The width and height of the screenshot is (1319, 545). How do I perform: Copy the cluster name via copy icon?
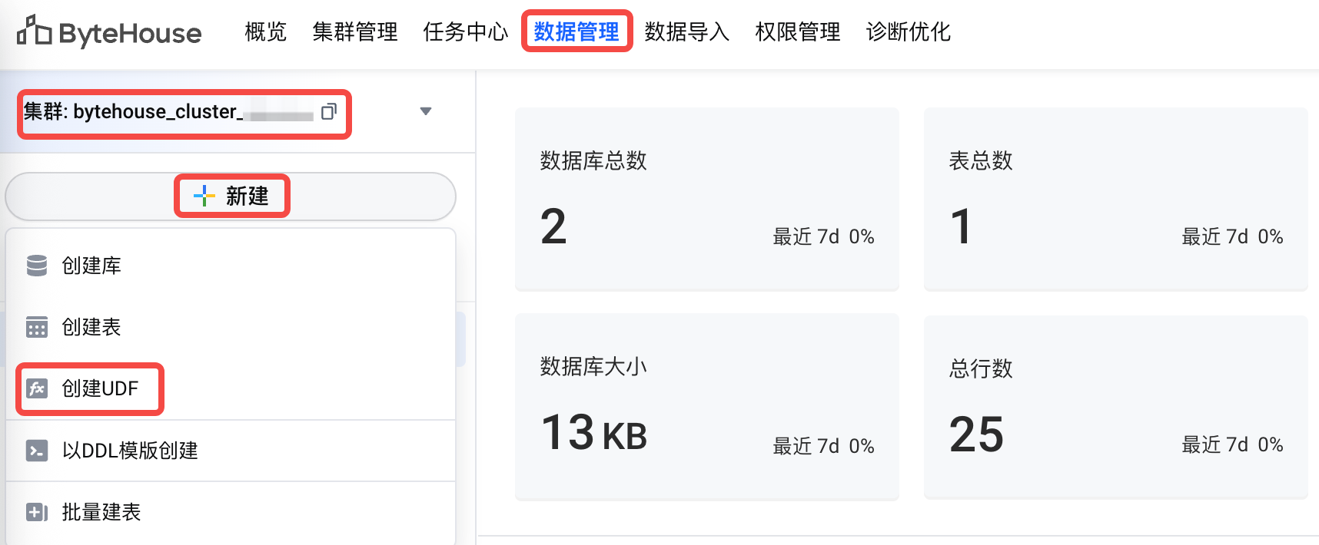(329, 111)
